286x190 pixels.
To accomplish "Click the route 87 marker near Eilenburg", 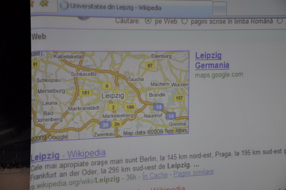I will pyautogui.click(x=150, y=66).
